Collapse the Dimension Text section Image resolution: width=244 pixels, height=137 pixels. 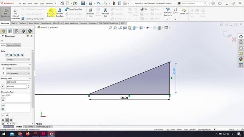(x=30, y=92)
